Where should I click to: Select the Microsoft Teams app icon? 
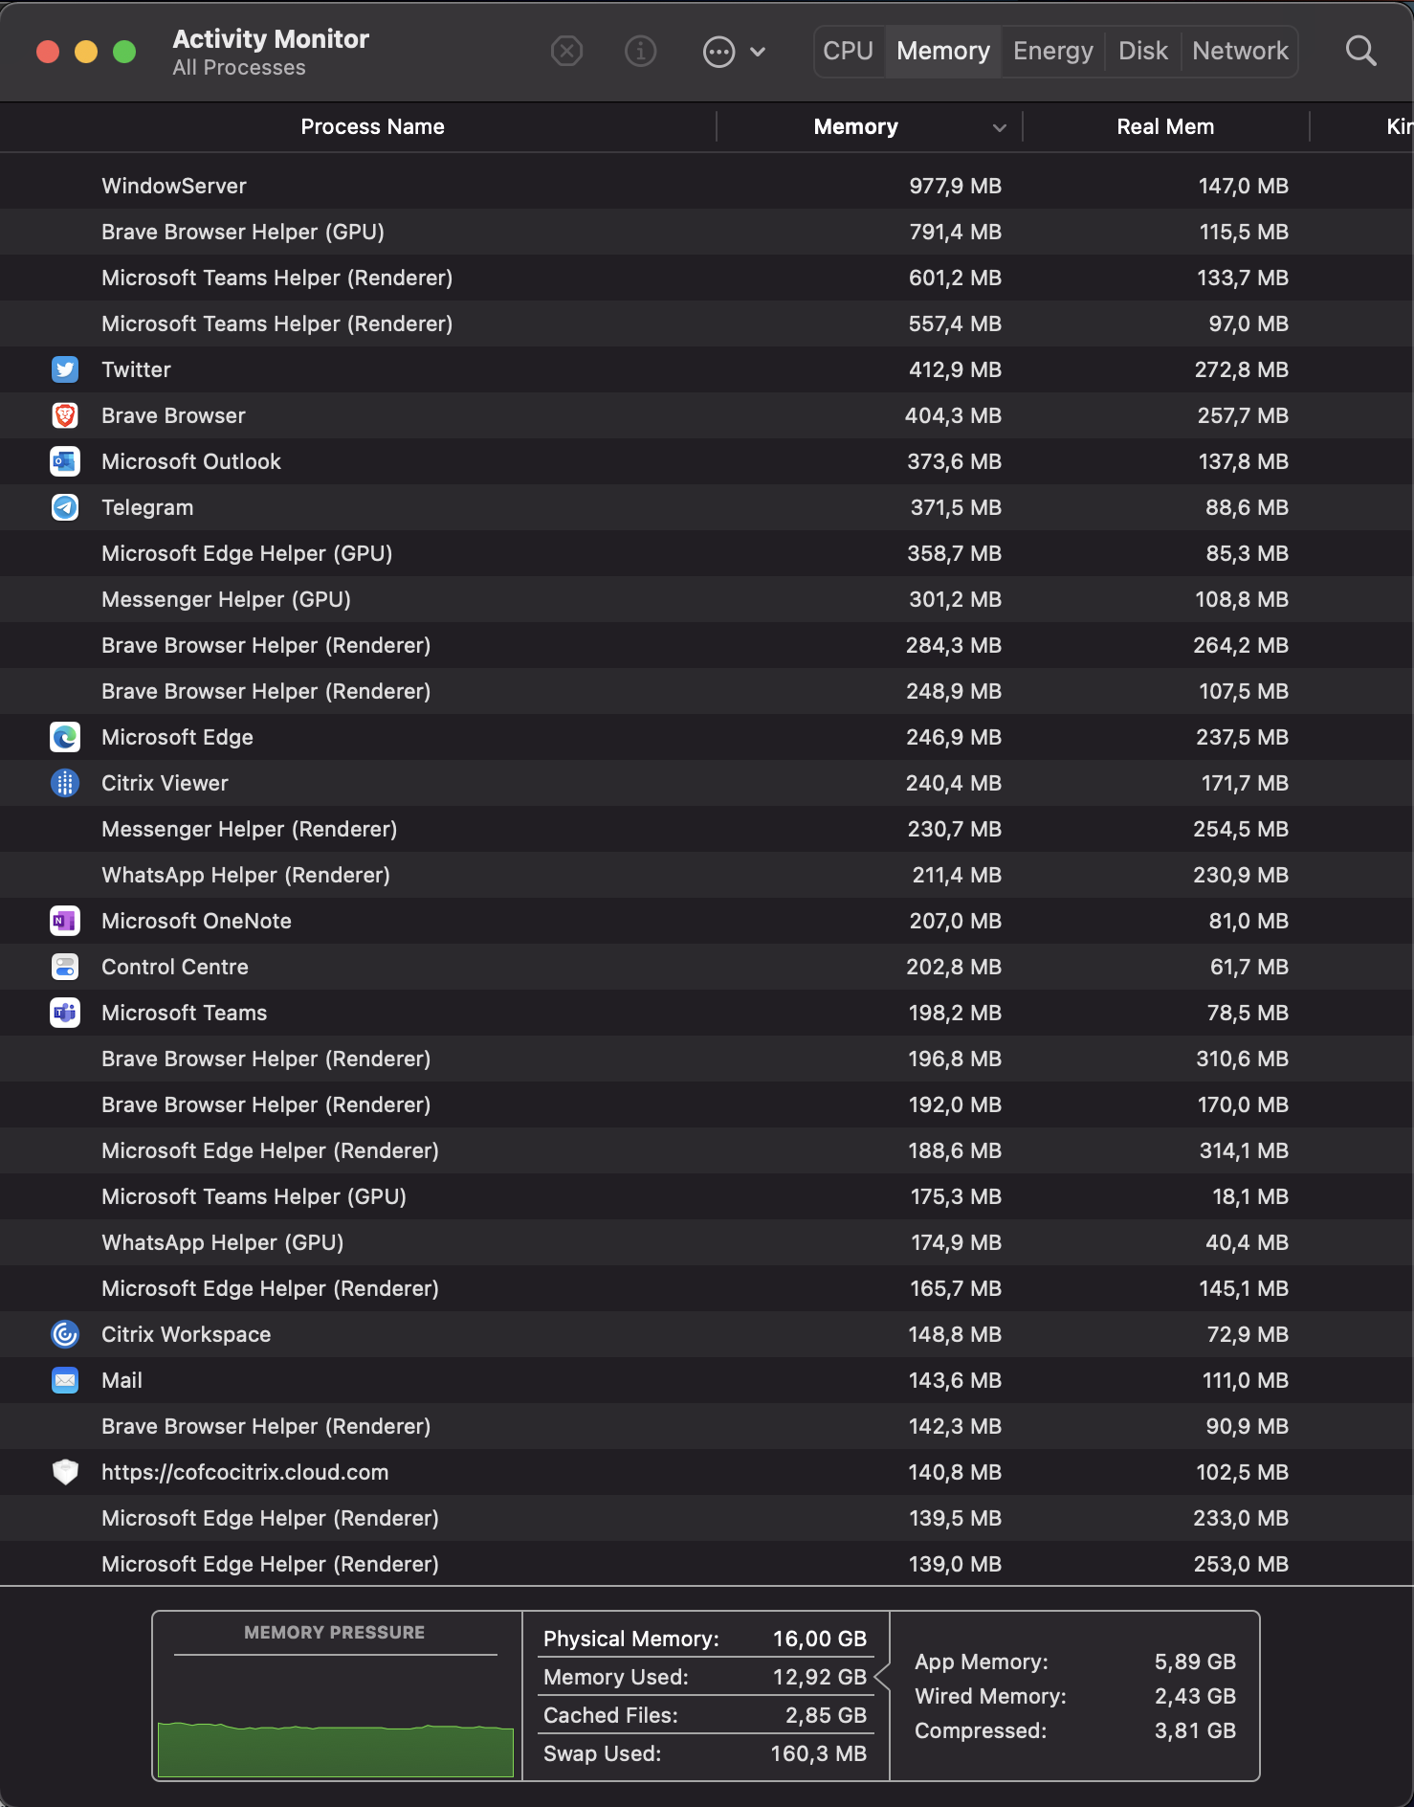coord(65,1013)
